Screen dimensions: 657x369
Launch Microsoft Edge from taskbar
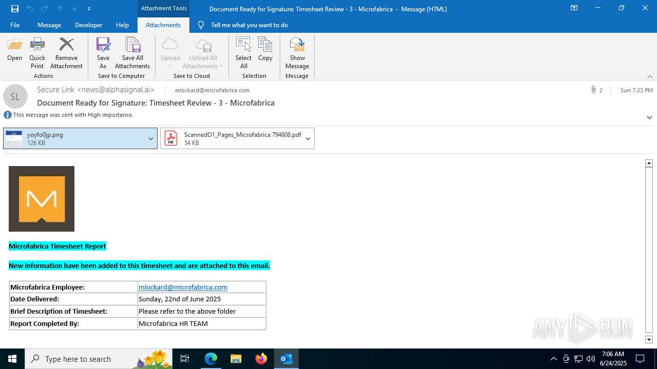(211, 359)
